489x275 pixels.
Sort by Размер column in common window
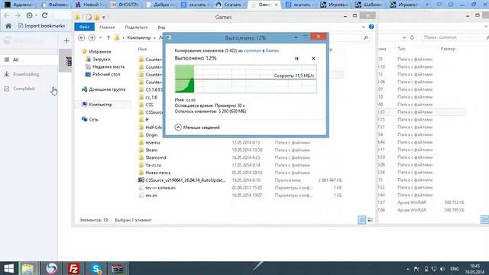448,49
